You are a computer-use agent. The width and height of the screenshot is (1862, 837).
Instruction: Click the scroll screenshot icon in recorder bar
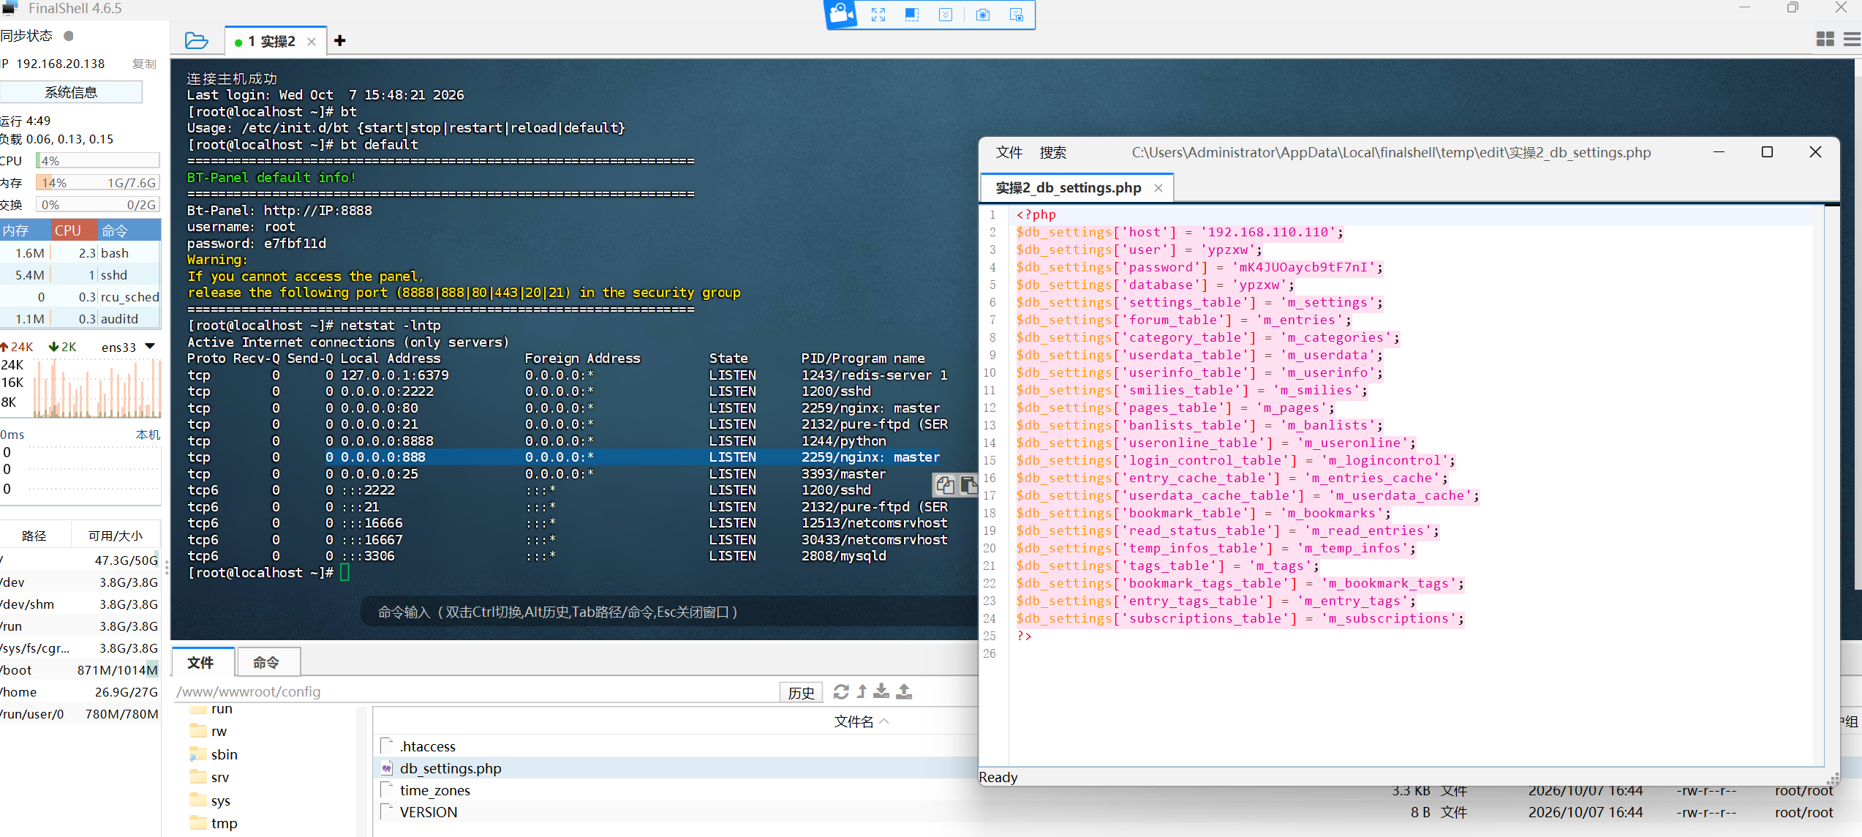[1017, 15]
